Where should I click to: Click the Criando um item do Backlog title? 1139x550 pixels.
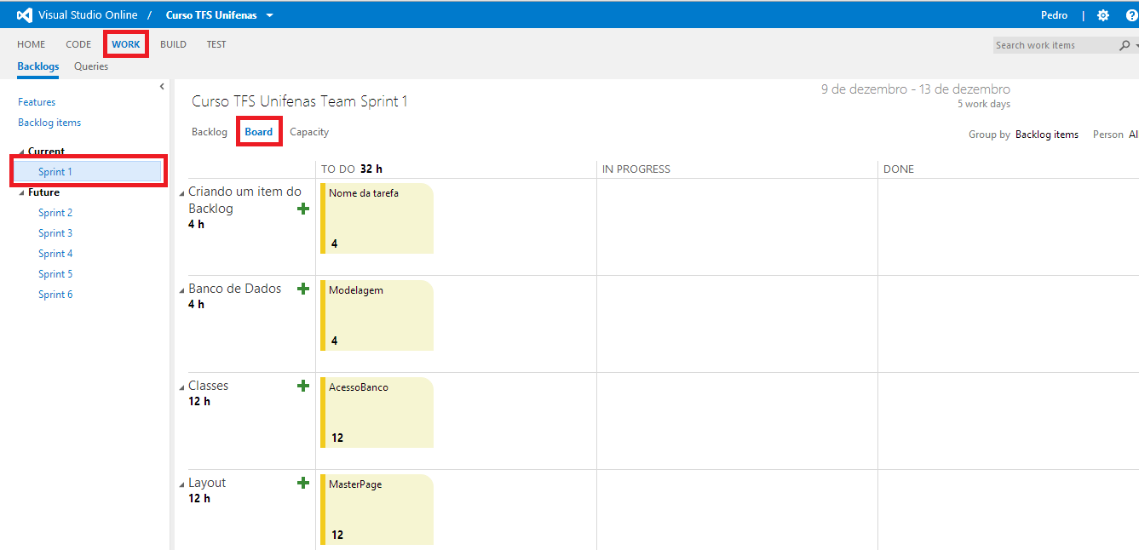pyautogui.click(x=244, y=200)
